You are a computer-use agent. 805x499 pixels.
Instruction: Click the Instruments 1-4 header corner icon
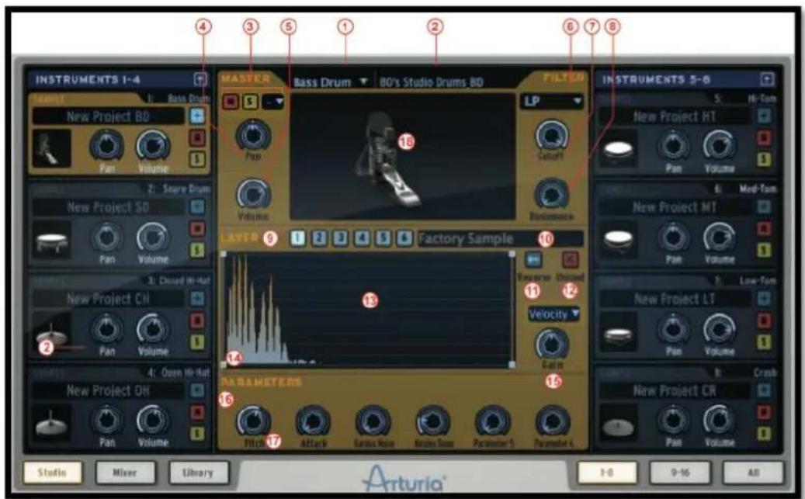click(x=201, y=79)
